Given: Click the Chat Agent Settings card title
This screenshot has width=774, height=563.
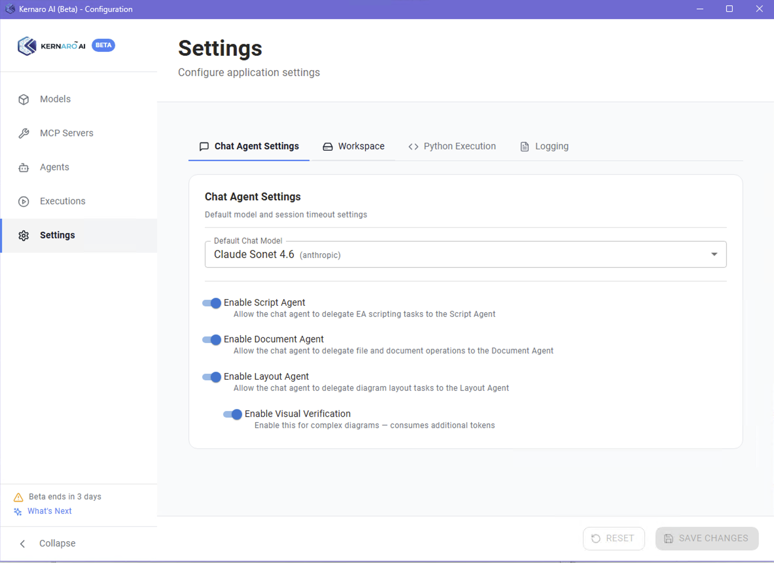Looking at the screenshot, I should (253, 197).
